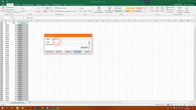Click Decrease indent icon
Screen dimensions: 196x110
pos(51,11)
